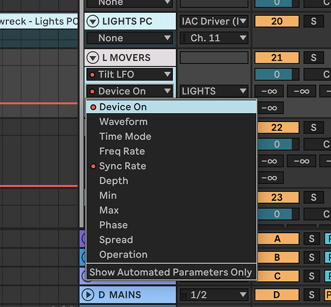Collapse the L MOVERS track arrow
The height and width of the screenshot is (307, 331).
[x=93, y=58]
